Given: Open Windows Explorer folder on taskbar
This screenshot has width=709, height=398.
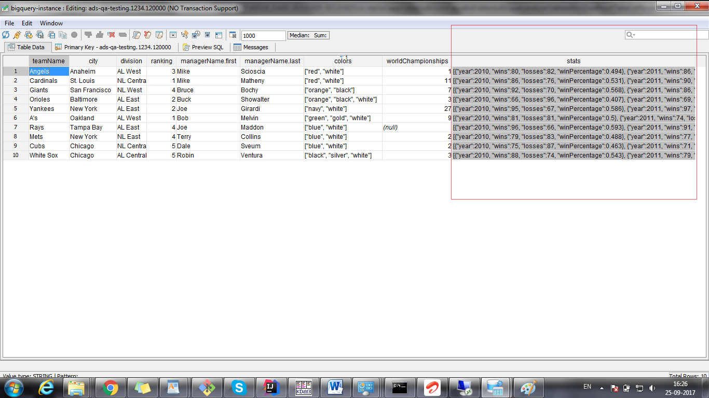Looking at the screenshot, I should click(78, 387).
